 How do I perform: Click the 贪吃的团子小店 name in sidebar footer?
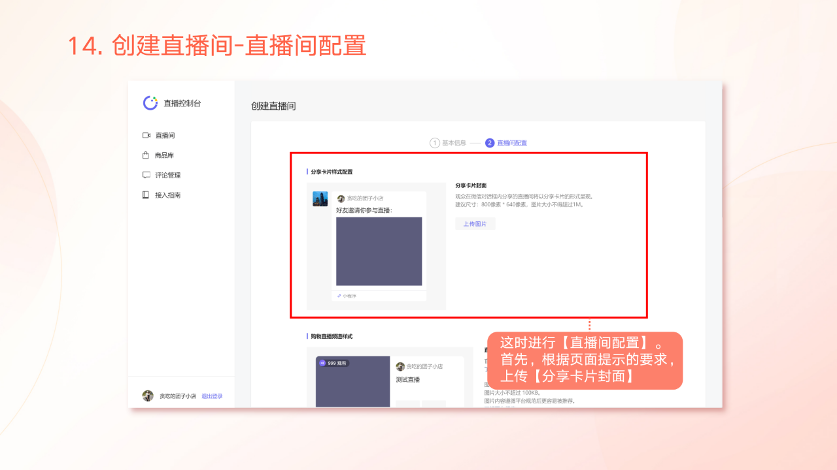click(x=178, y=396)
